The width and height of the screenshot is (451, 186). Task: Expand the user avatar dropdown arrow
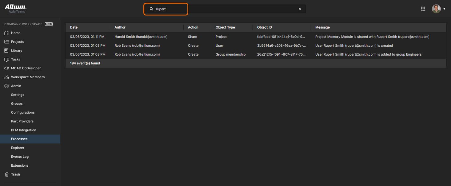point(444,9)
